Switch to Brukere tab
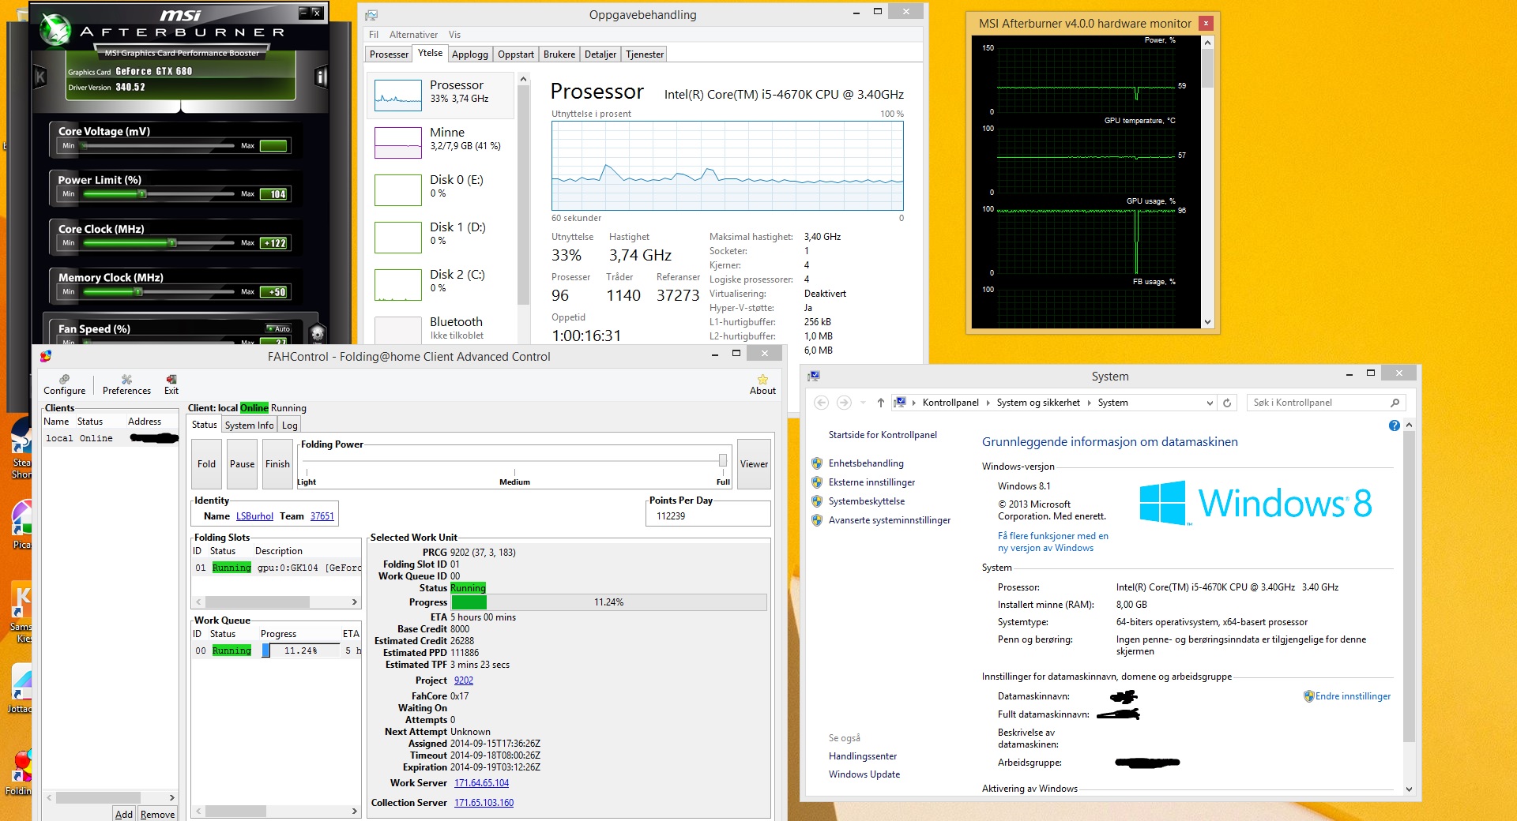 559,54
